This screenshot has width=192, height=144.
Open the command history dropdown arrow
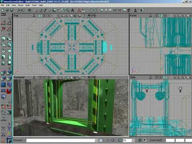pos(96,140)
